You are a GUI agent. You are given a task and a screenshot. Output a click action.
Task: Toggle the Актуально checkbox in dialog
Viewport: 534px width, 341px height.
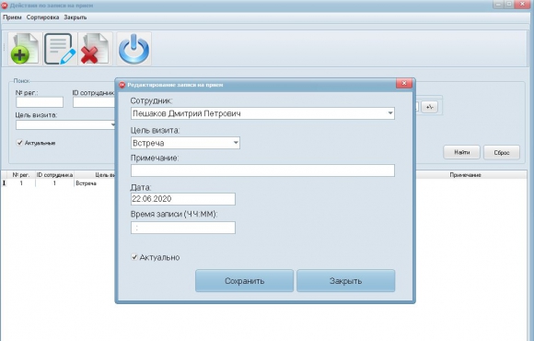[134, 257]
